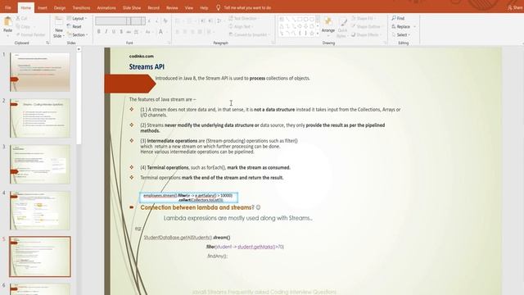Screen dimensions: 524x295
Task: Click the Tell me what you want to do box
Action: pos(247,7)
